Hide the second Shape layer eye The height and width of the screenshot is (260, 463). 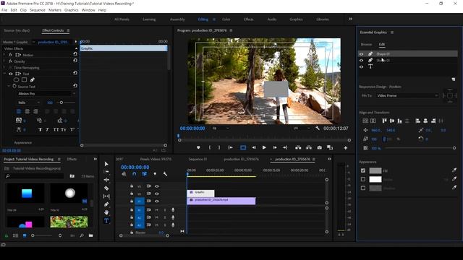click(362, 61)
